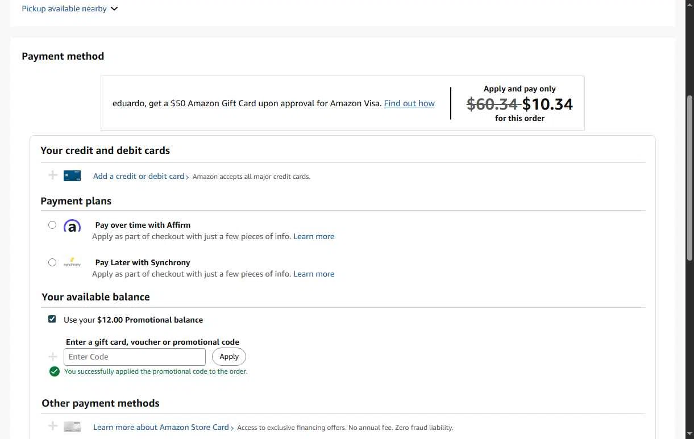Click the Payment plans heading
This screenshot has width=694, height=439.
(x=76, y=201)
